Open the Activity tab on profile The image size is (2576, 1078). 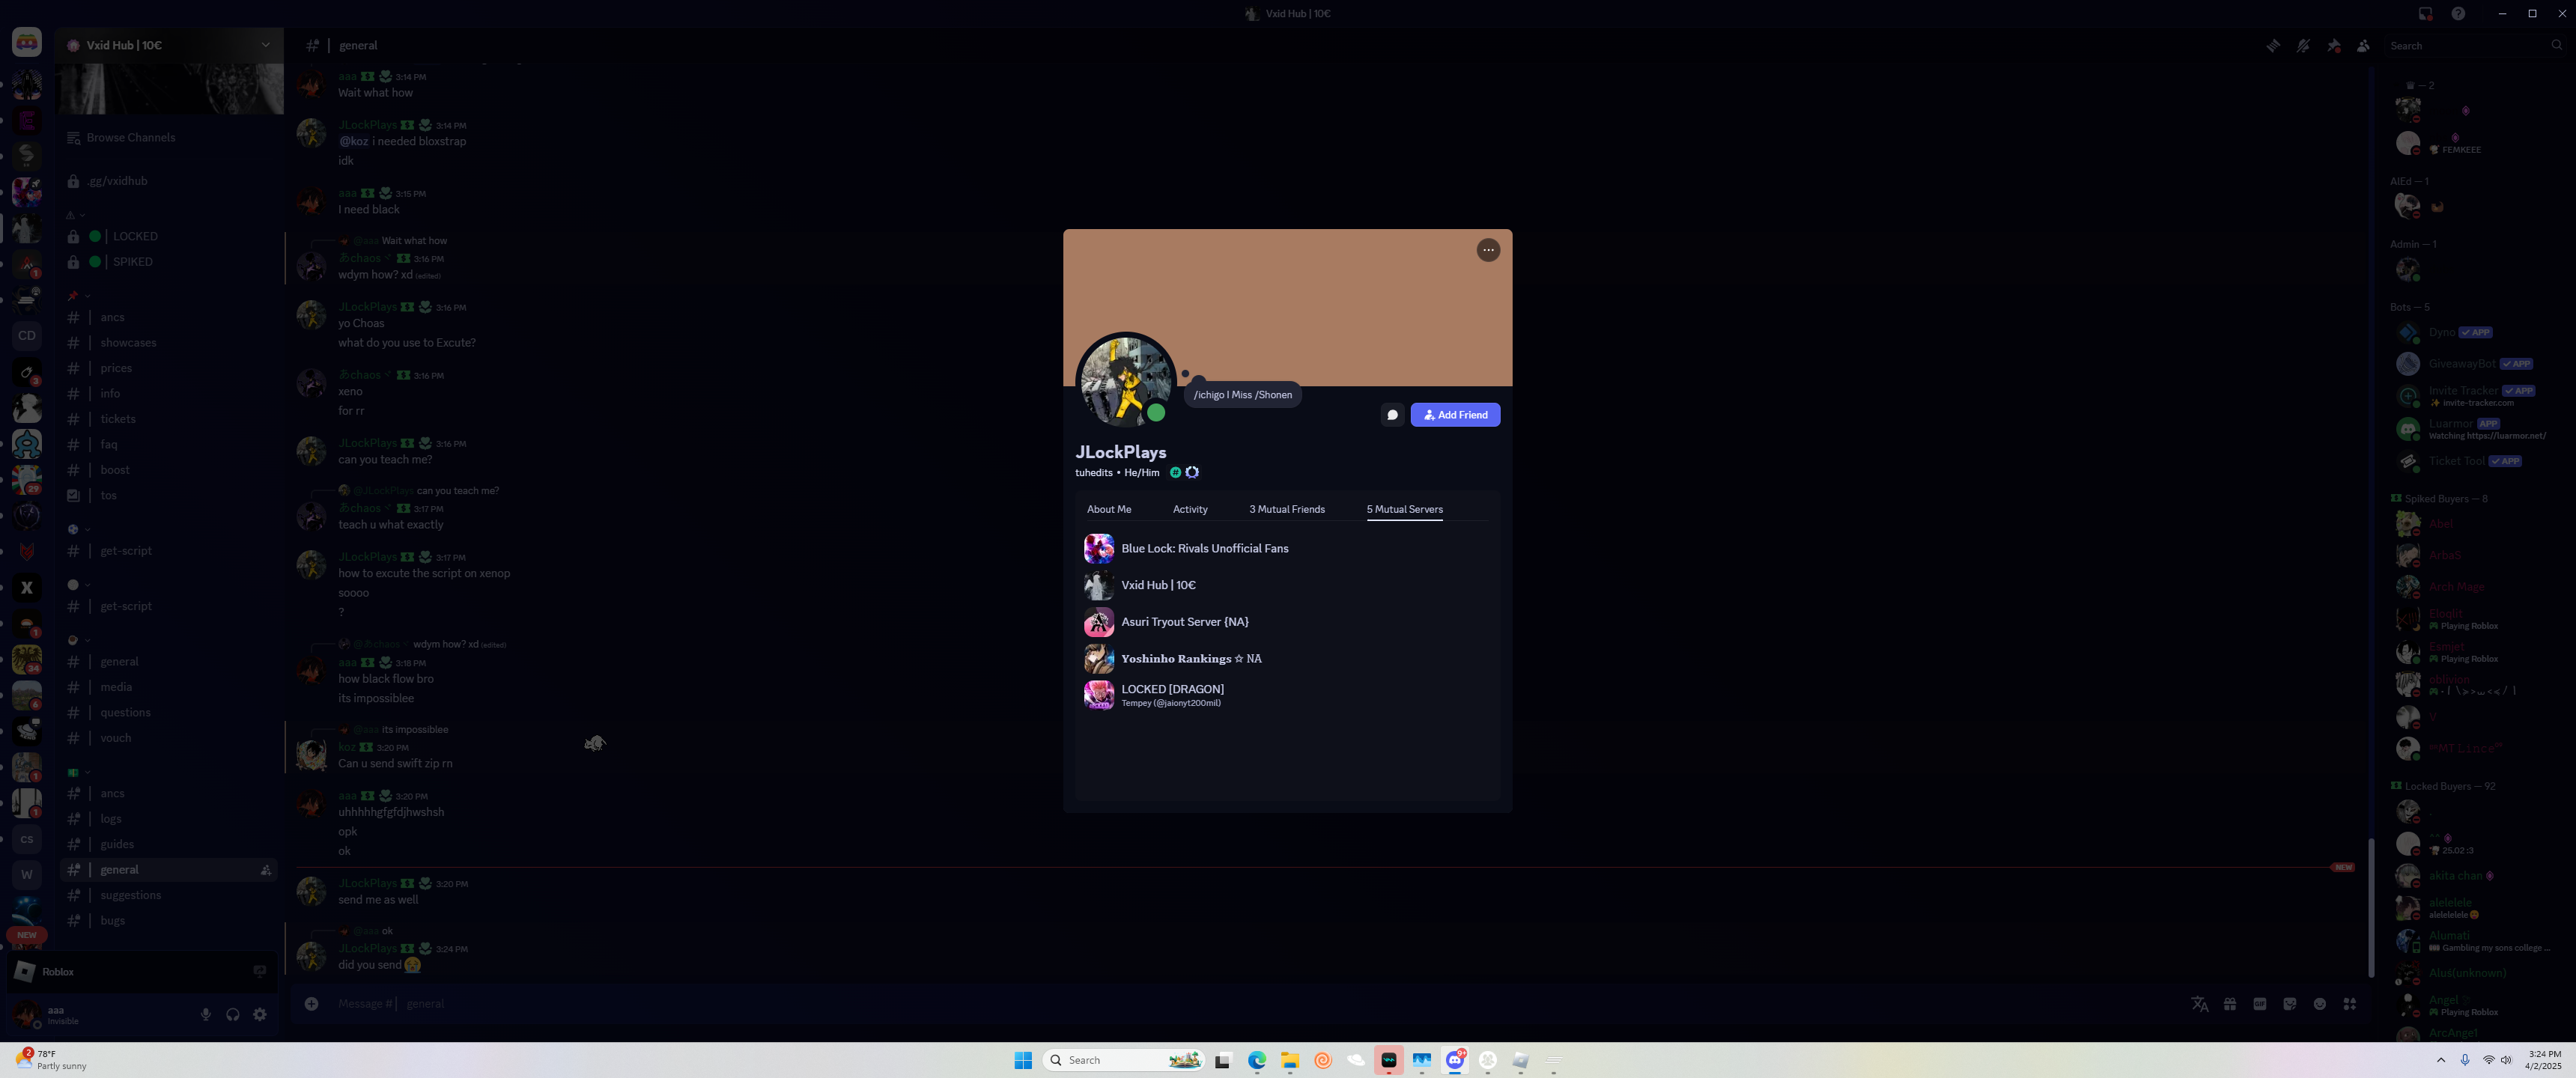(1189, 509)
